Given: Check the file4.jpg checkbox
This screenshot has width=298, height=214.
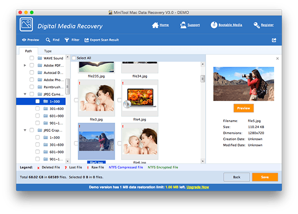Looking at the screenshot, I should coord(119,100).
